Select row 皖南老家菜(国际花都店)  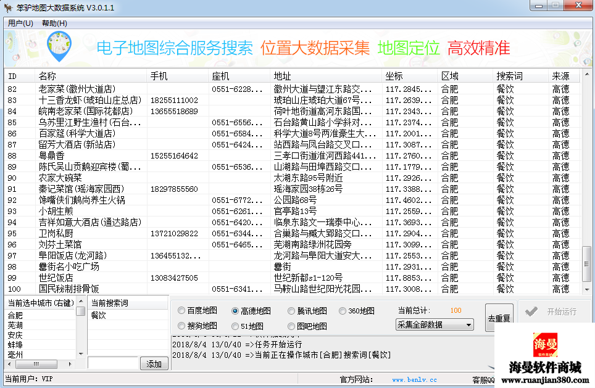(x=292, y=111)
